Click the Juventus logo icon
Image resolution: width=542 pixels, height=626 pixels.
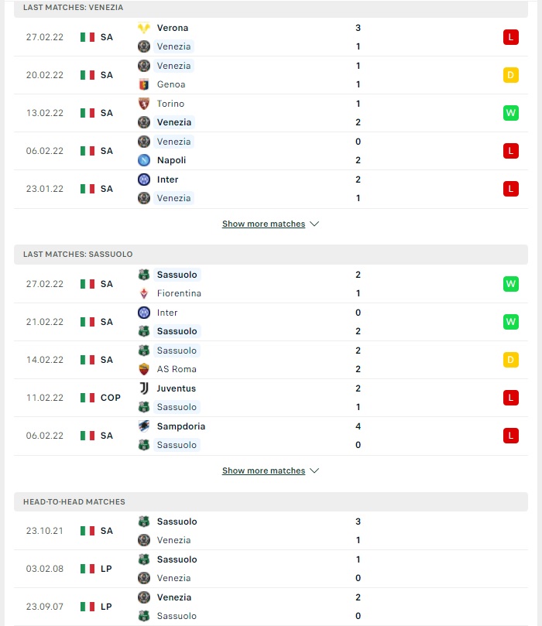tap(144, 388)
